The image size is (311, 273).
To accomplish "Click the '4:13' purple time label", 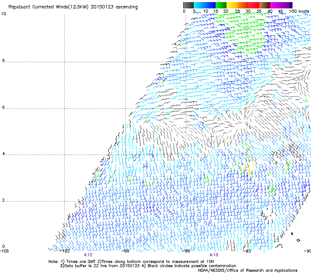I will (213, 255).
